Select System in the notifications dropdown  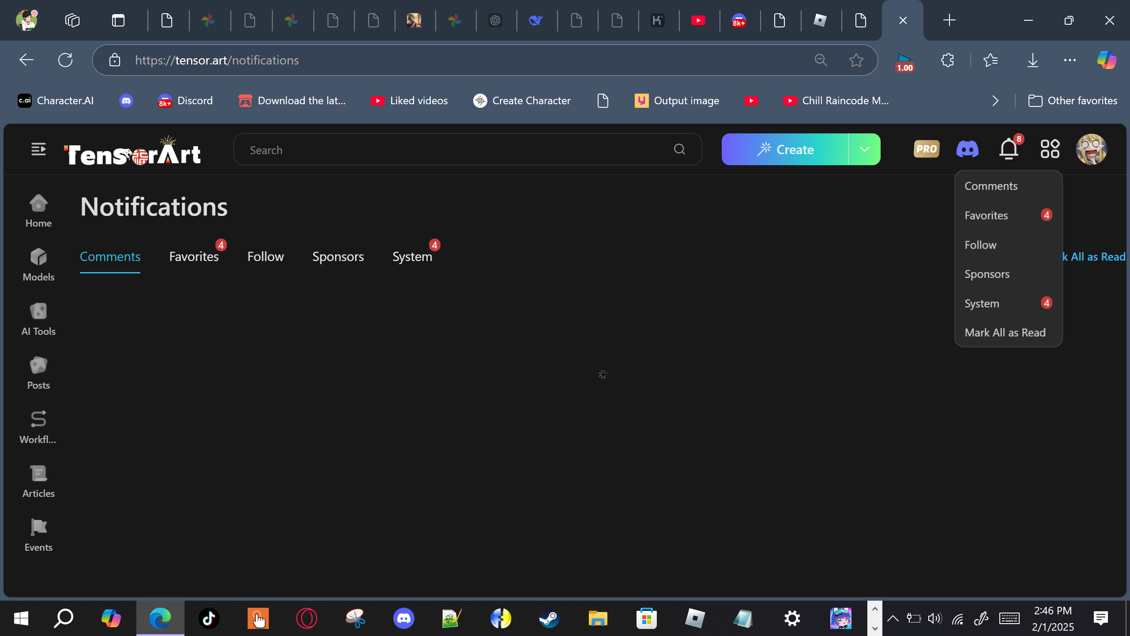point(982,303)
